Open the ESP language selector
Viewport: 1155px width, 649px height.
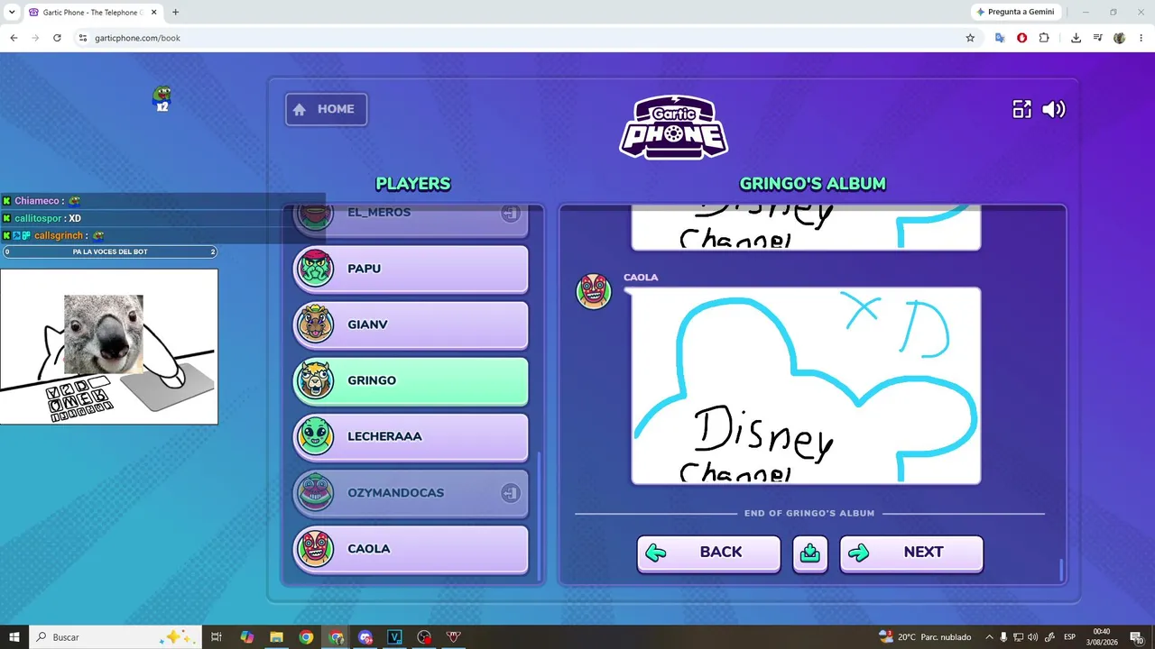tap(1069, 637)
